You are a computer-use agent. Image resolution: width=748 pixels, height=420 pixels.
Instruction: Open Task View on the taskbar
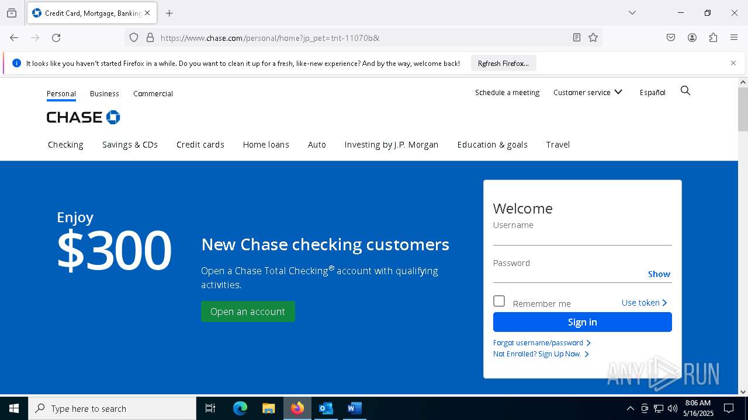pos(210,408)
